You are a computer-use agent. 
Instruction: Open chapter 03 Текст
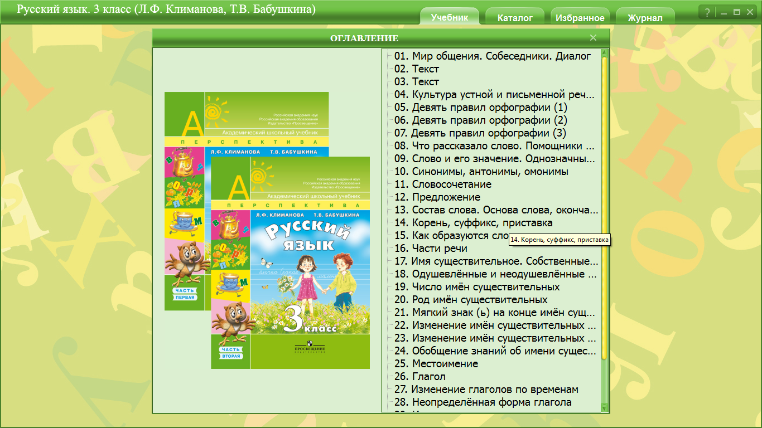[x=416, y=81]
